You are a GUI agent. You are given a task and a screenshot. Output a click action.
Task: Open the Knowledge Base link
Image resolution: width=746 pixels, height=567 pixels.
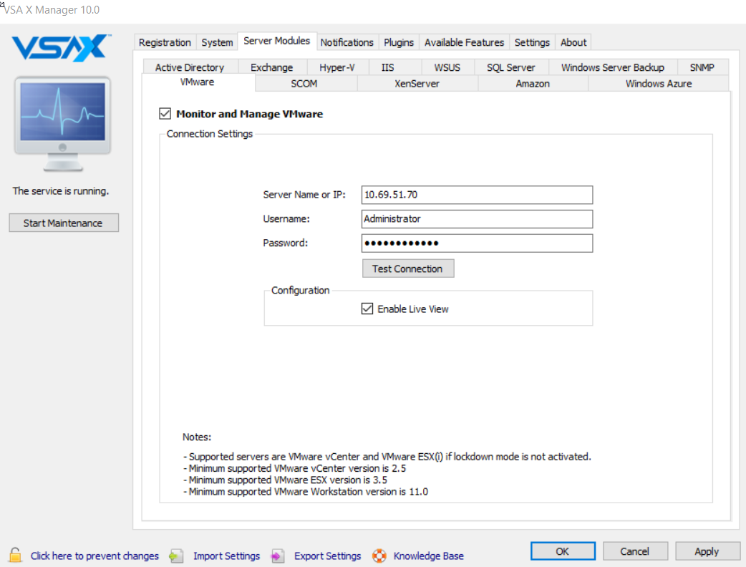tap(429, 556)
